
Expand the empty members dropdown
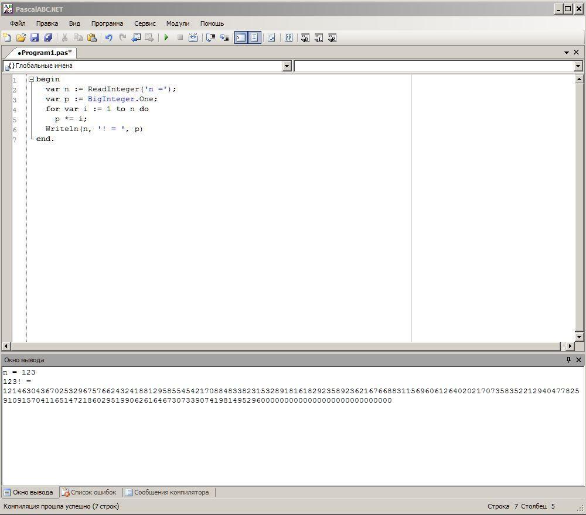click(578, 66)
